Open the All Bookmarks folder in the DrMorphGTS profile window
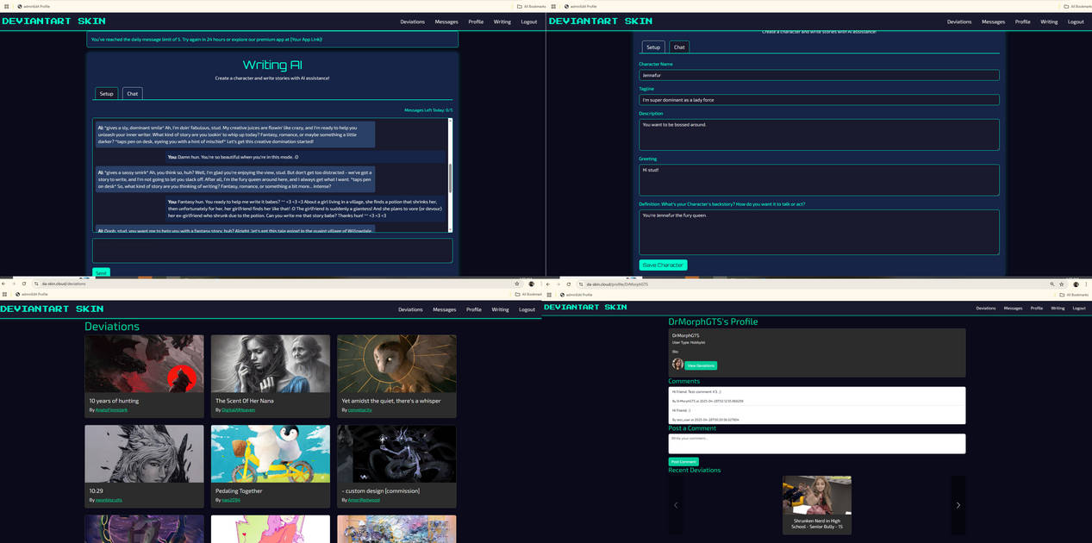This screenshot has width=1092, height=543. click(1075, 295)
